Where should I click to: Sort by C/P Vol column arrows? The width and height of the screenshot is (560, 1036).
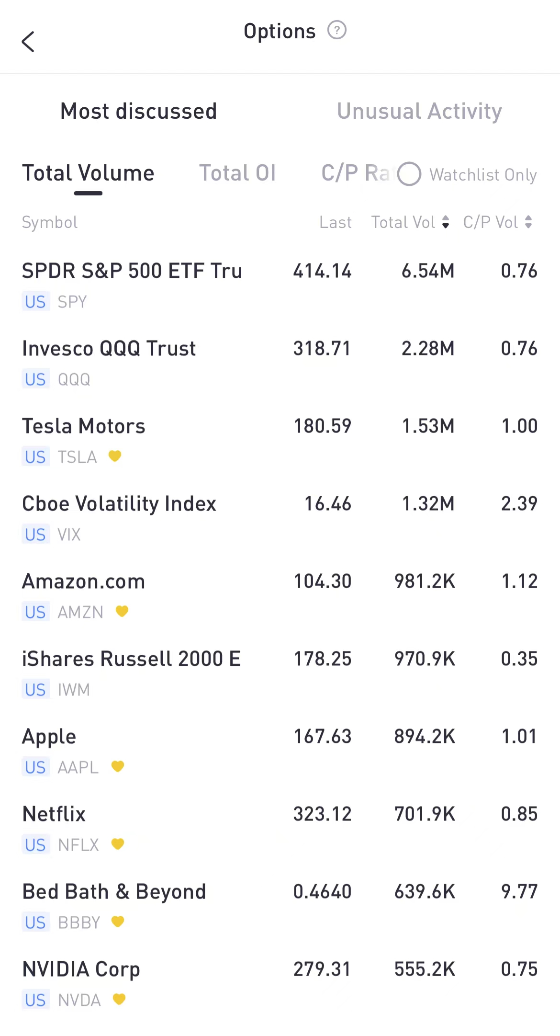click(x=528, y=222)
